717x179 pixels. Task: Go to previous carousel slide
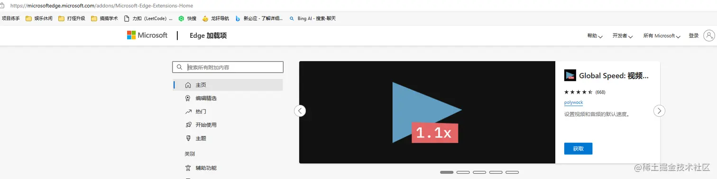pyautogui.click(x=300, y=111)
